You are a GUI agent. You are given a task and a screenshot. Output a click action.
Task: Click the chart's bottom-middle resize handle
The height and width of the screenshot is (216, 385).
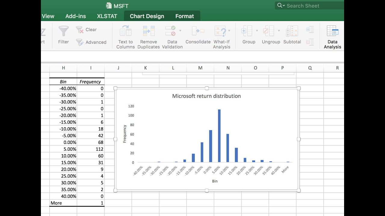point(207,190)
